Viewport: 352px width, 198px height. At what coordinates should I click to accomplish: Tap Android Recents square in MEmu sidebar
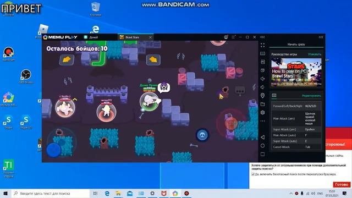tap(262, 154)
